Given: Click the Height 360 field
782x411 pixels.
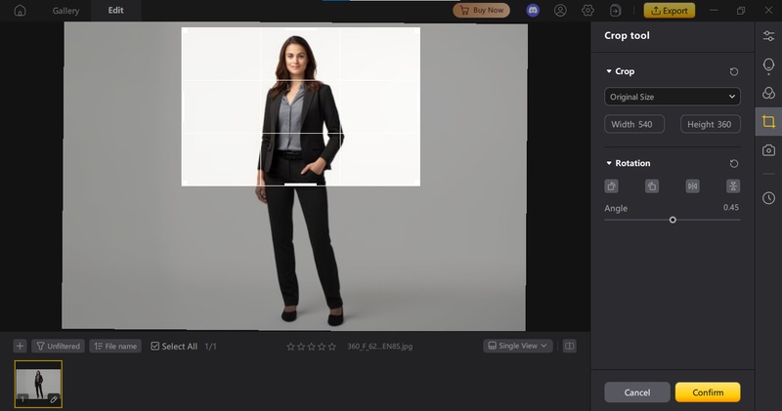Looking at the screenshot, I should (711, 124).
